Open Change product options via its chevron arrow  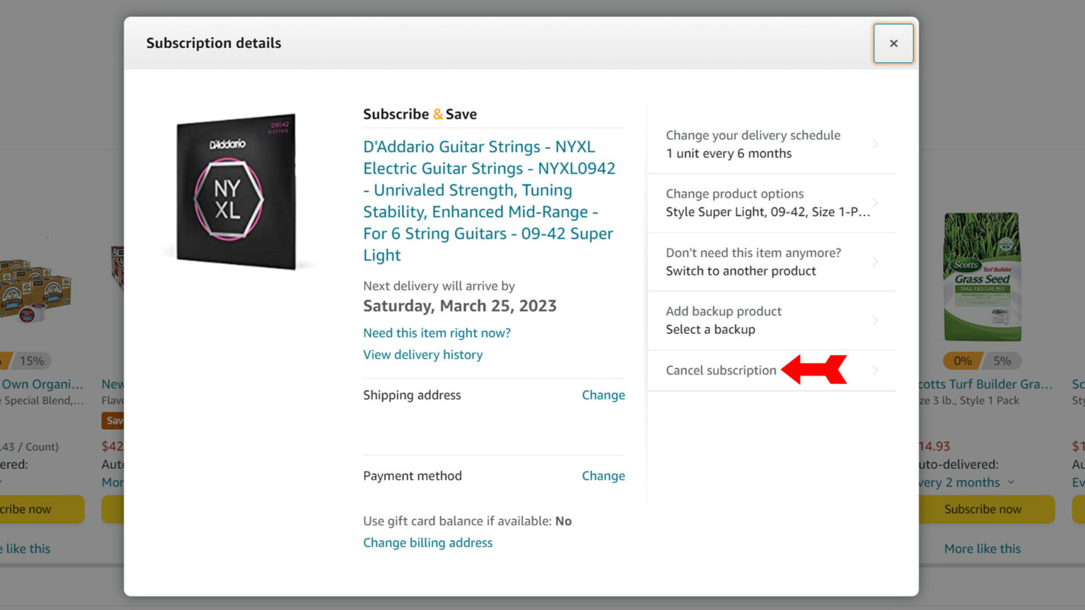click(x=875, y=202)
